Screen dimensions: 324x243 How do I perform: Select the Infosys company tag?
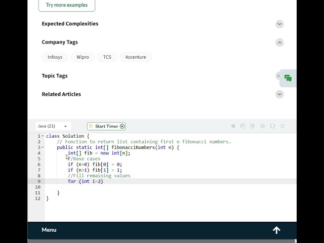55,57
